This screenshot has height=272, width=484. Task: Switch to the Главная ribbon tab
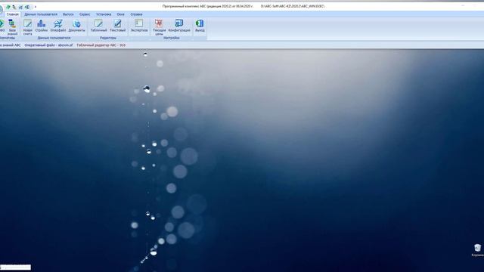click(x=13, y=14)
